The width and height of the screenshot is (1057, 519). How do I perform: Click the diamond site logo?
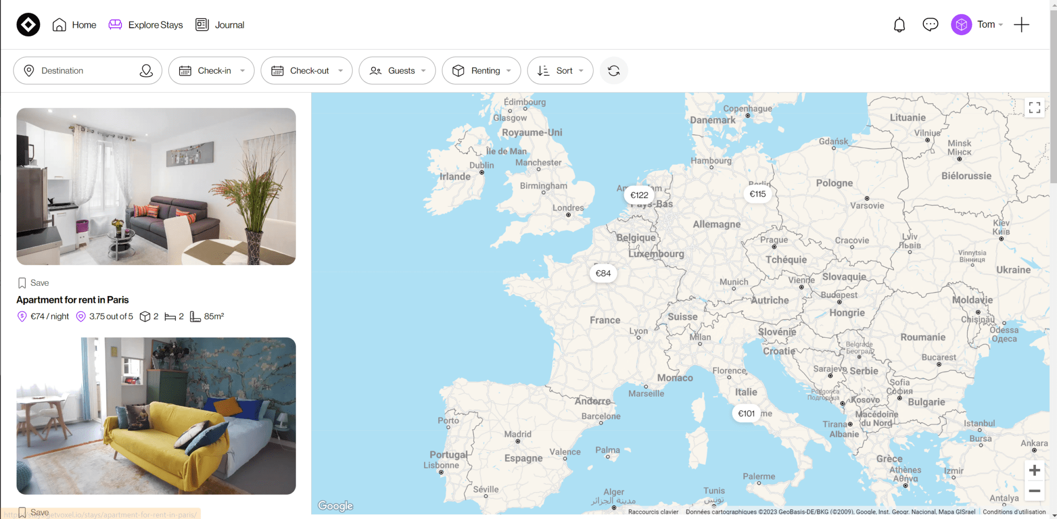coord(28,25)
